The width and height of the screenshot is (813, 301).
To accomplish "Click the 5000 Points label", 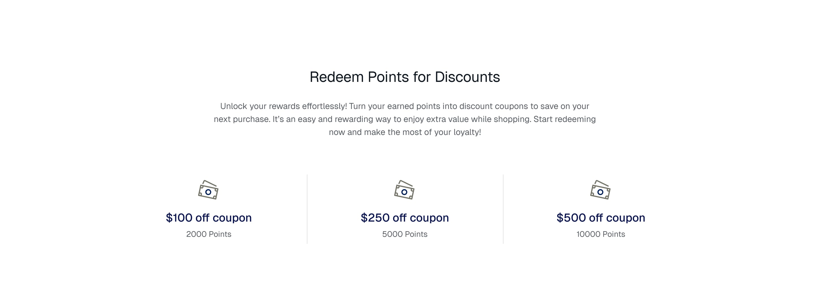I will coord(405,234).
